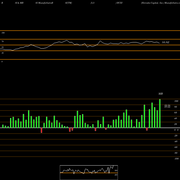Click the RSI panel axis label 50
Viewport: 180px width, 180px height.
3,47
